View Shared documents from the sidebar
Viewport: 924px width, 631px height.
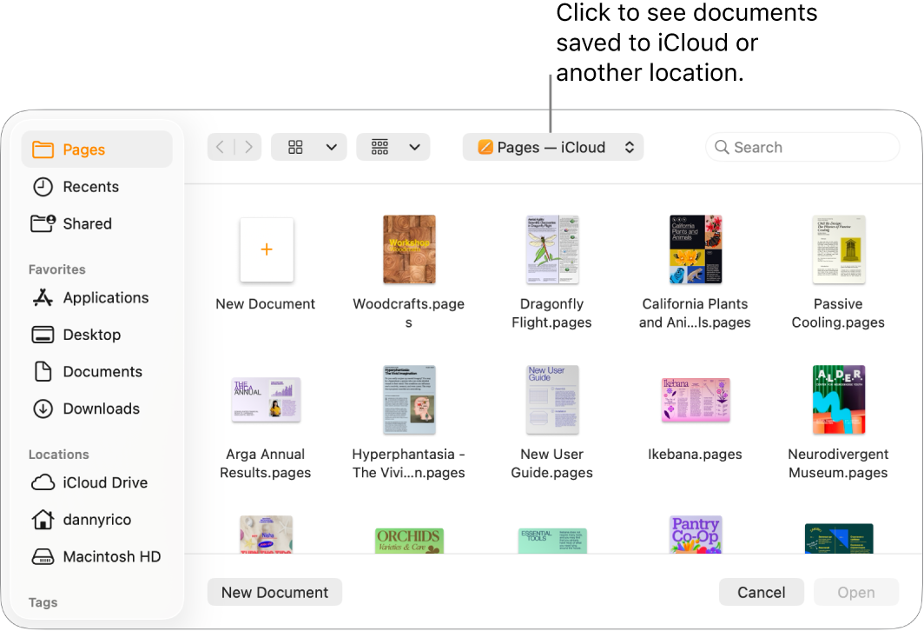(86, 223)
